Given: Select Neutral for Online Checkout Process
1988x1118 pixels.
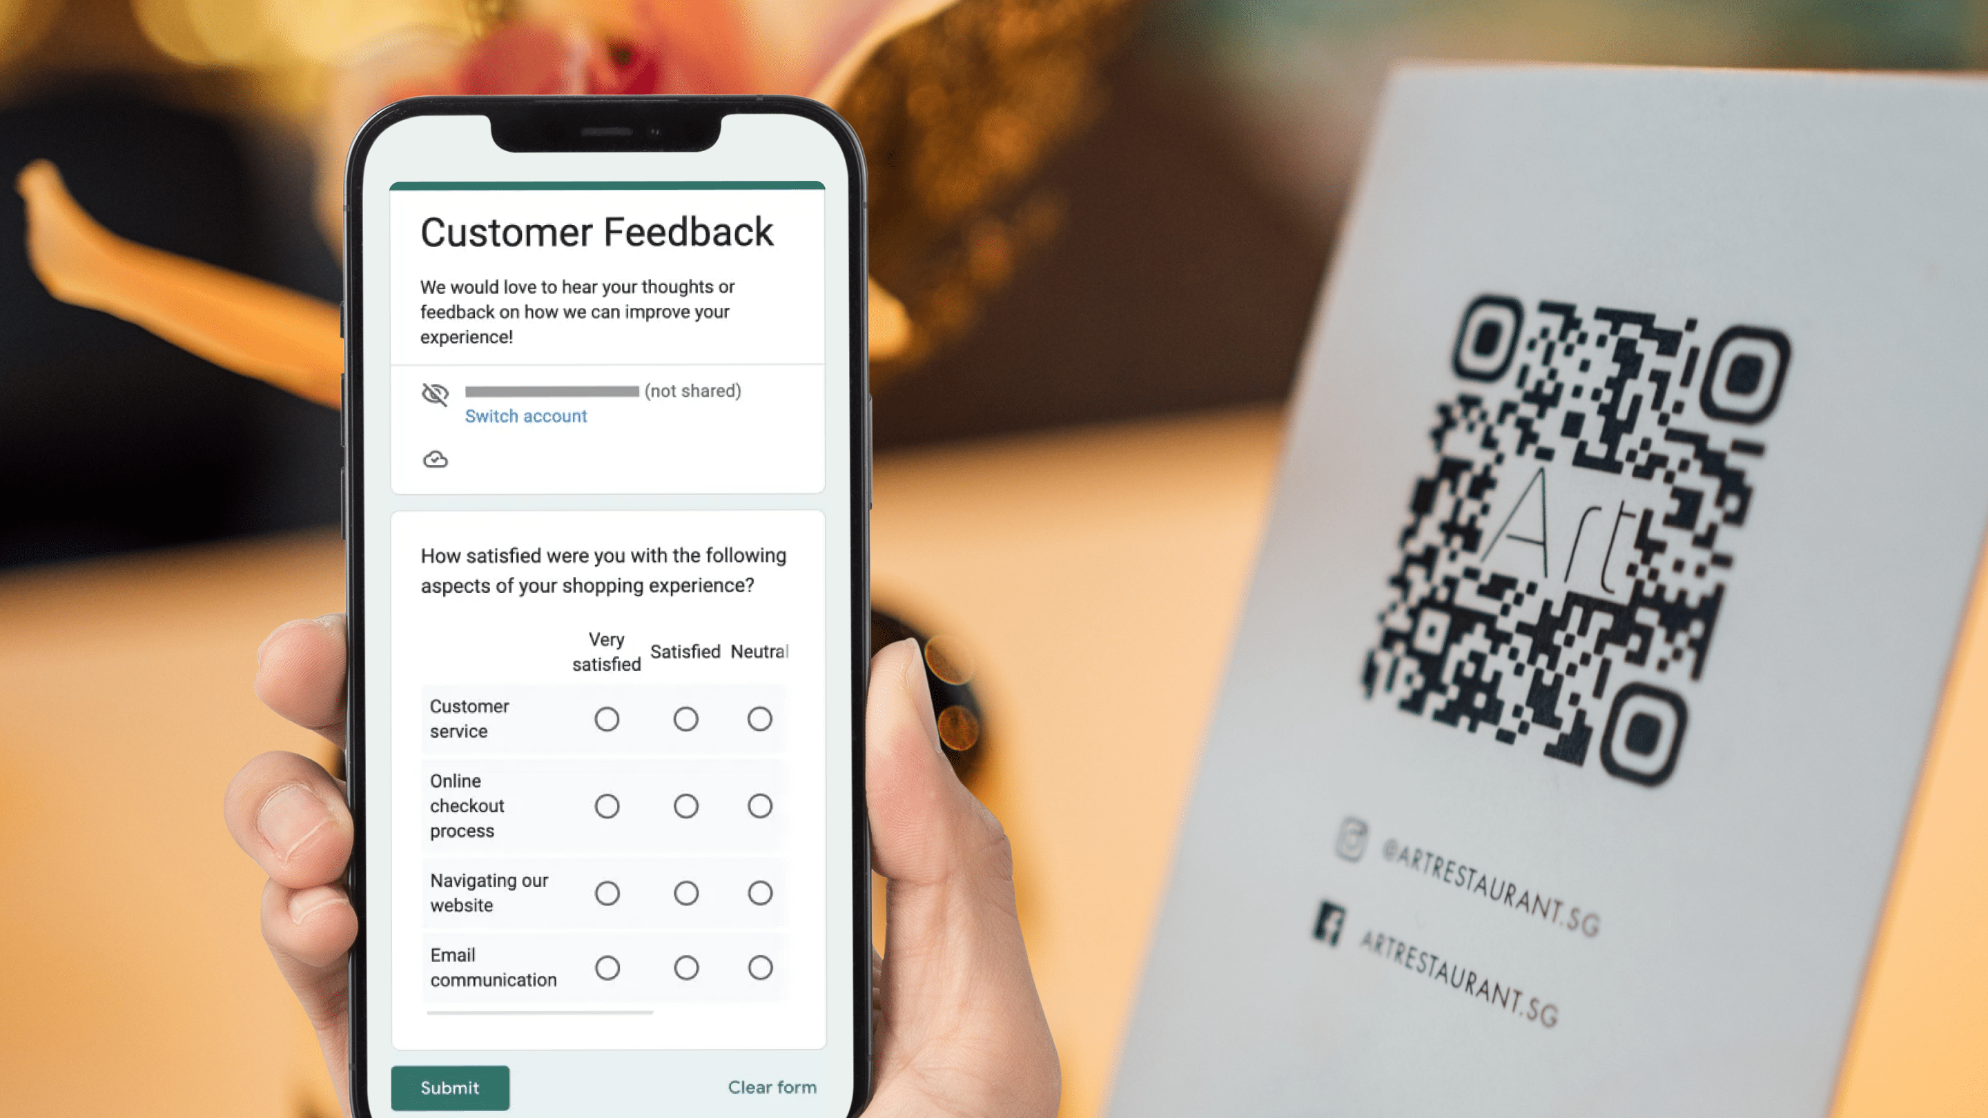Looking at the screenshot, I should point(759,805).
